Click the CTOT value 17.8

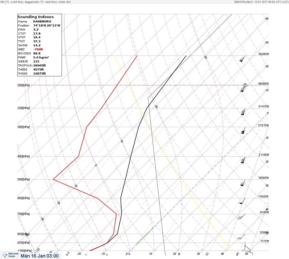coord(37,33)
